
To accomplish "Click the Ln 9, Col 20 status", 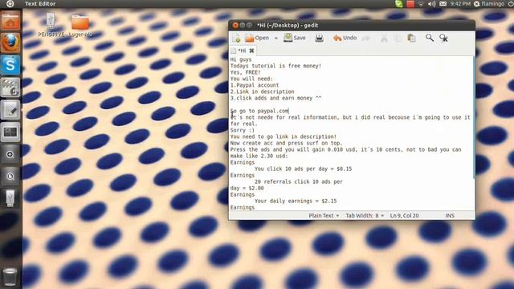I will 404,216.
